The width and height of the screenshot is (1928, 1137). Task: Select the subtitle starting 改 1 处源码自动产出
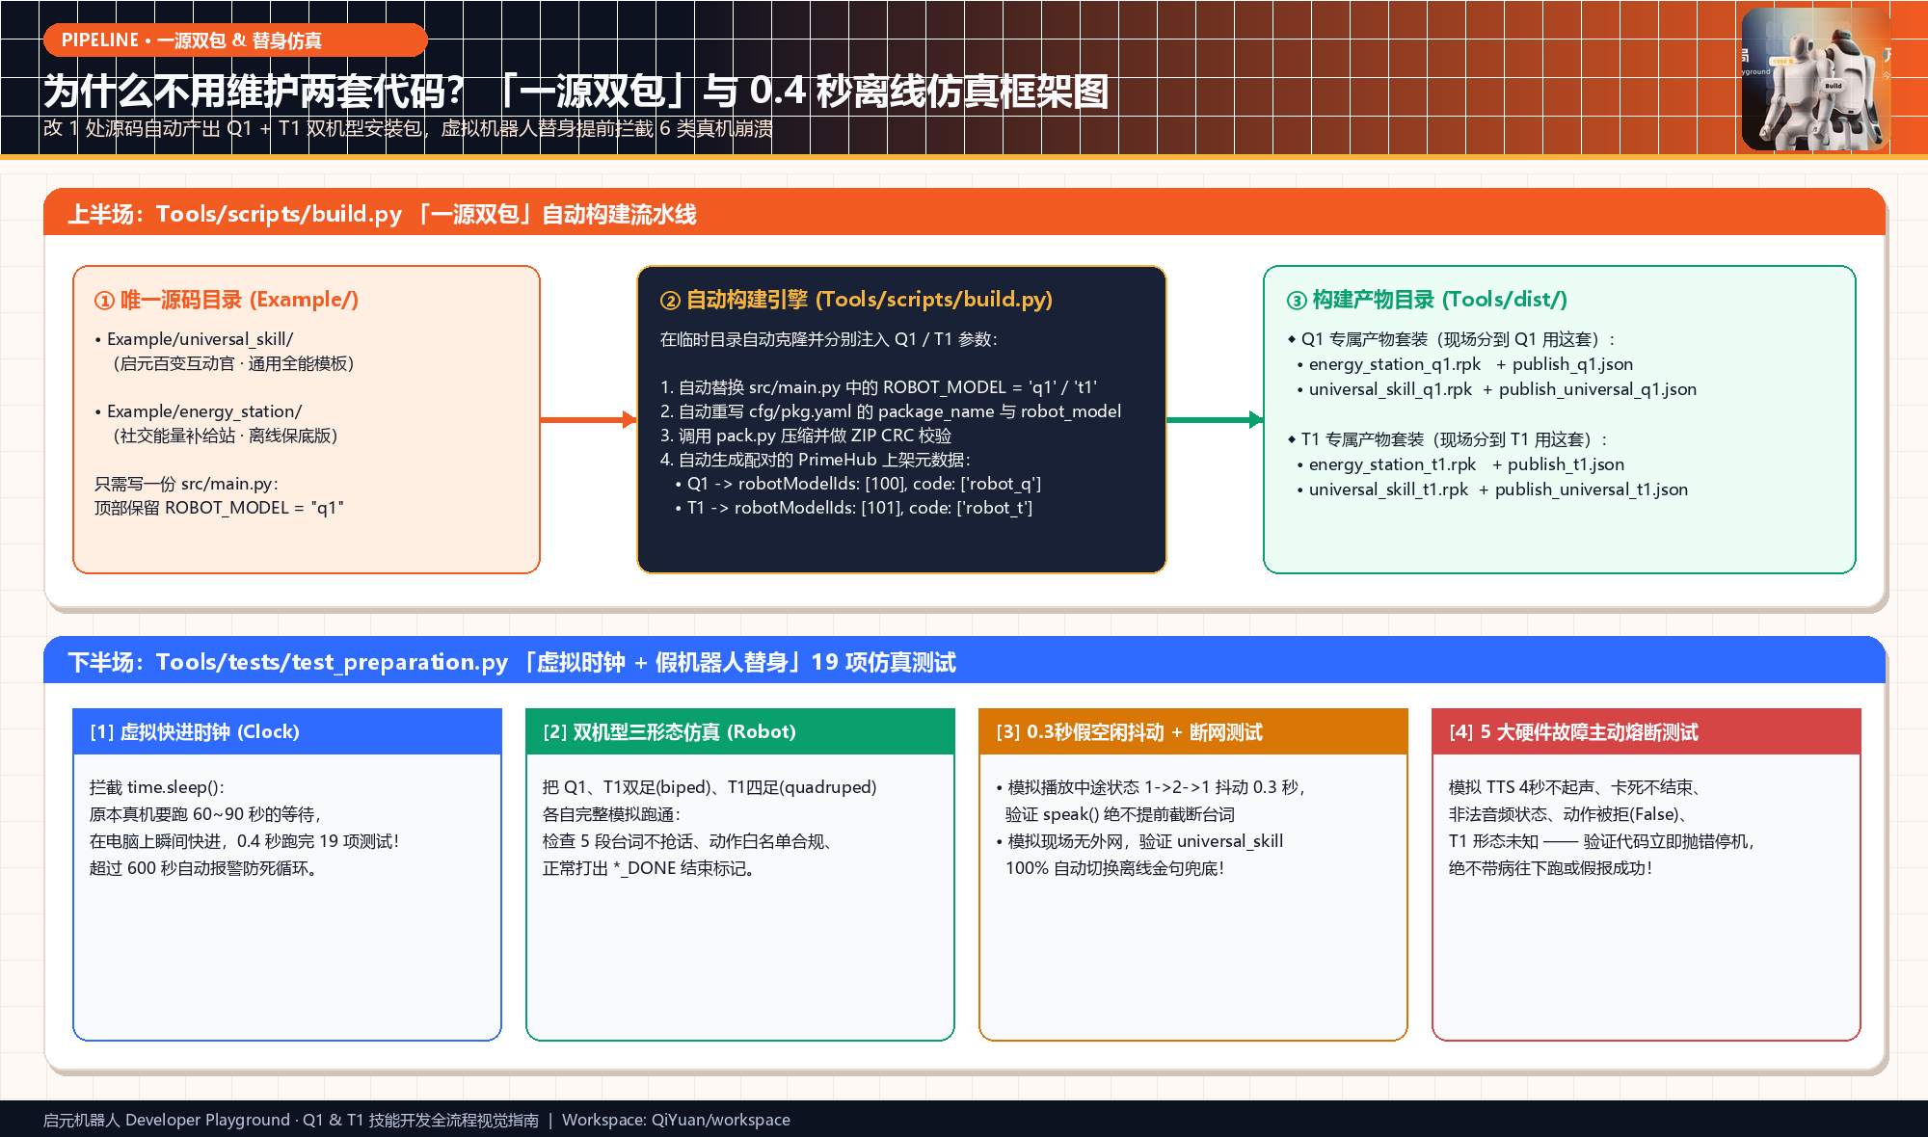(x=408, y=128)
